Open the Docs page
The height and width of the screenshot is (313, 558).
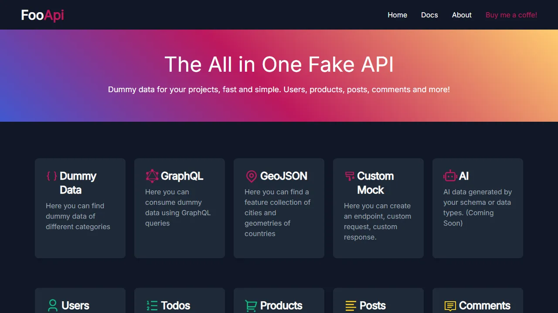pos(429,15)
